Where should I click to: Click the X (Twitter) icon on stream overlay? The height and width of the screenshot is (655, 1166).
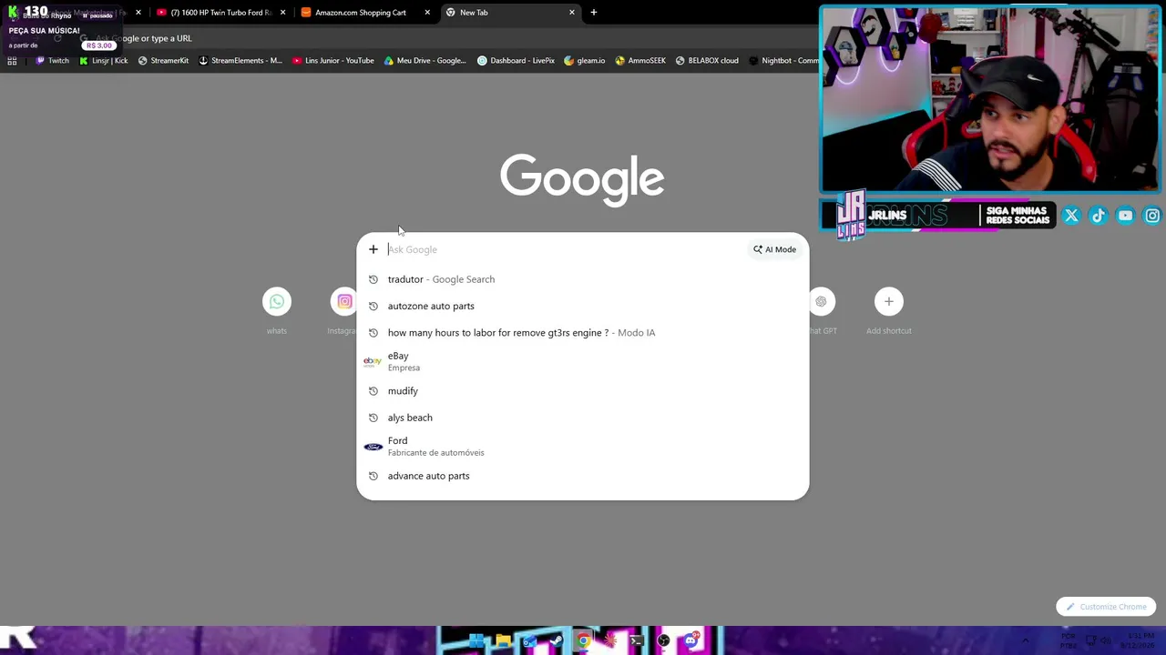click(x=1071, y=216)
